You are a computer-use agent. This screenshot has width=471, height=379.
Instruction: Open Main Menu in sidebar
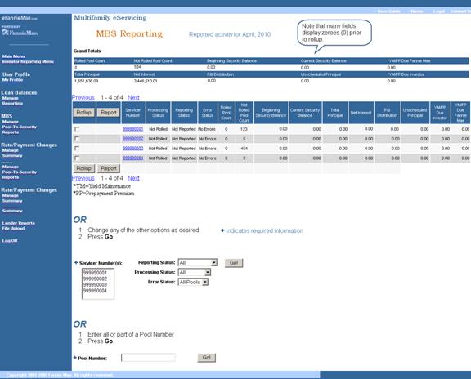coord(14,56)
